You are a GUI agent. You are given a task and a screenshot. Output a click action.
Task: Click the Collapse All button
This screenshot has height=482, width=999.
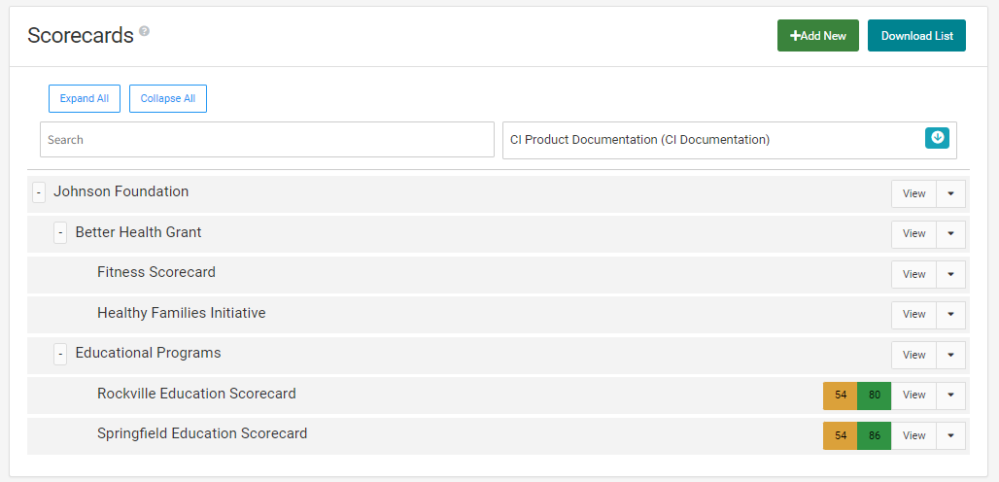point(168,99)
